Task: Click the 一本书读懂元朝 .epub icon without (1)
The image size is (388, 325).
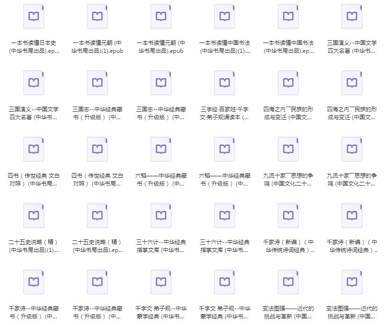Action: click(161, 16)
